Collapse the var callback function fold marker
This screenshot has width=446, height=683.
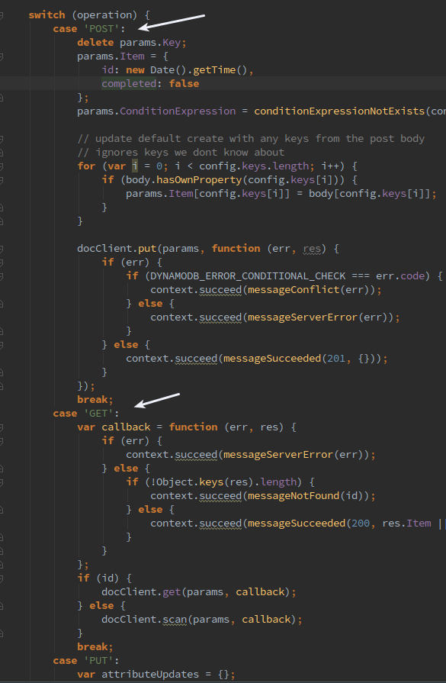point(2,427)
